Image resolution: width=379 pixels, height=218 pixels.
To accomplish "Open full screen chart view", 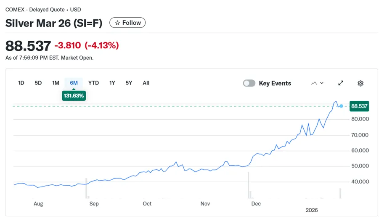I will click(x=341, y=83).
